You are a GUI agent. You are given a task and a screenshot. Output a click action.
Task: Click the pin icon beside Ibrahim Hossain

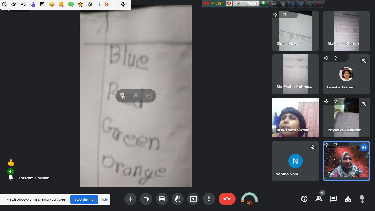(11, 178)
